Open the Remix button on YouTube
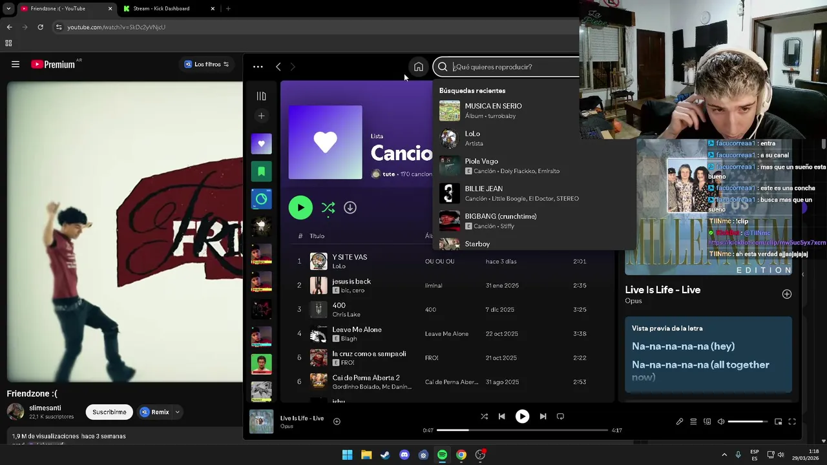Screen dimensions: 827x465 coord(154,412)
